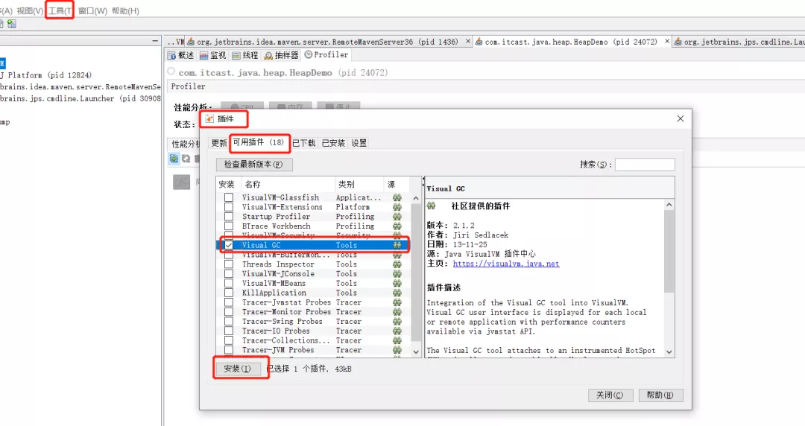805x426 pixels.
Task: Click the community icon beside 社区提供的插件
Action: (x=432, y=206)
